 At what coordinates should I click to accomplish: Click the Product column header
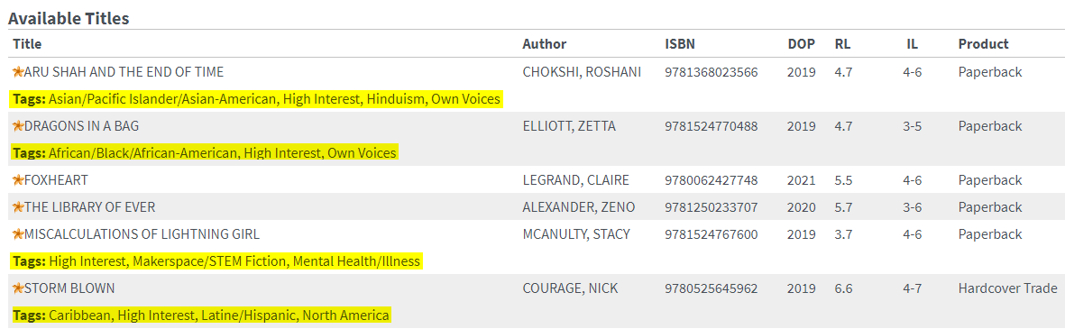983,44
